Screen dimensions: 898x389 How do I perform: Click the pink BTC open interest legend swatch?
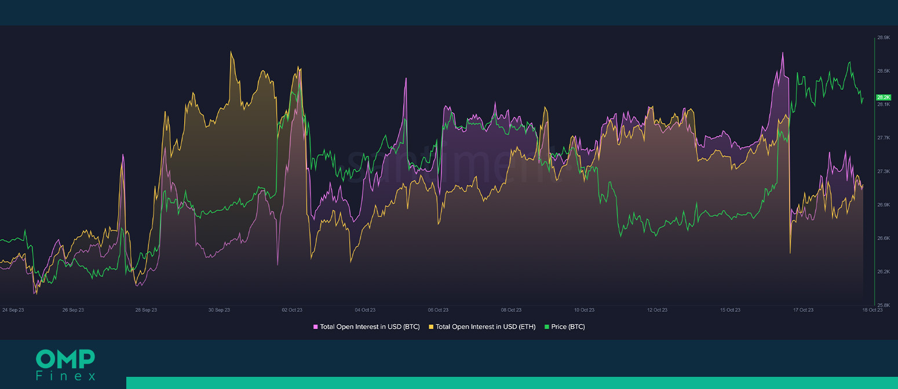(x=316, y=327)
